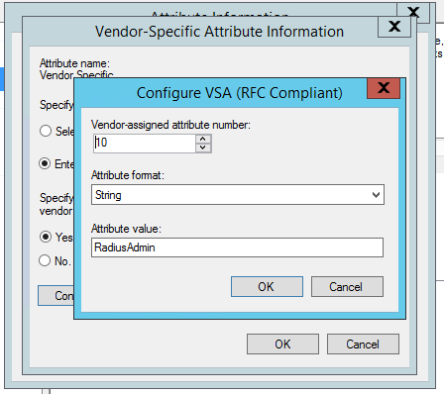Select the 'No' does not conform radio button

click(45, 260)
